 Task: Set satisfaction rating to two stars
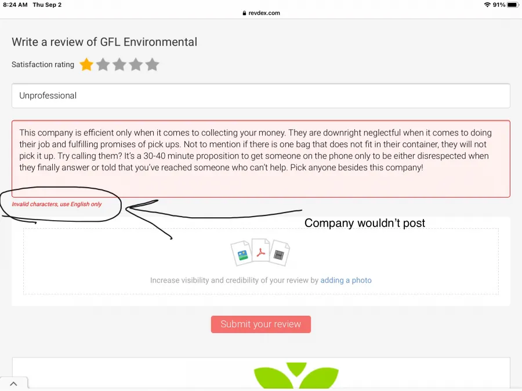point(103,64)
